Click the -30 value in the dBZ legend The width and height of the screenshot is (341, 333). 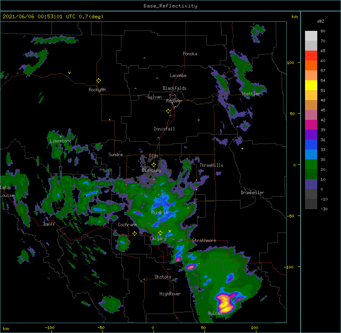point(324,209)
